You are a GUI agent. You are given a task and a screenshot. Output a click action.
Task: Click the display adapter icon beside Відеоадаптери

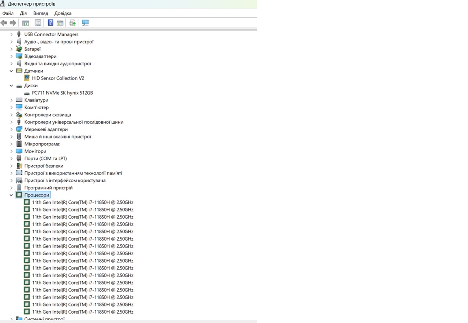pos(19,56)
